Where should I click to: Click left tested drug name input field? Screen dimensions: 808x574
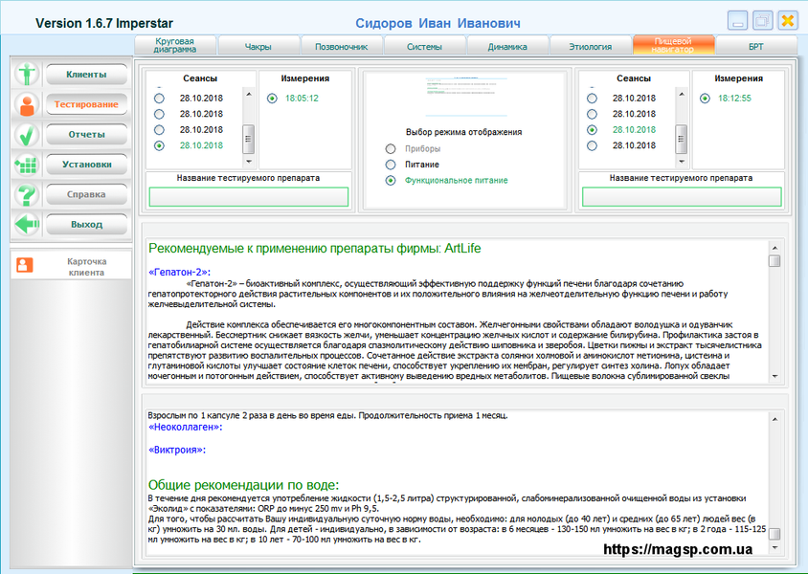pos(248,197)
